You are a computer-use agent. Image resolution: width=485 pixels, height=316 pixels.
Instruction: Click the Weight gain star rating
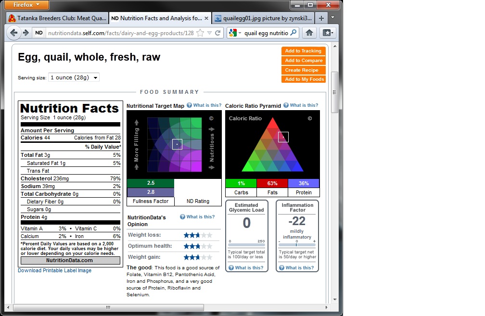[x=198, y=257]
